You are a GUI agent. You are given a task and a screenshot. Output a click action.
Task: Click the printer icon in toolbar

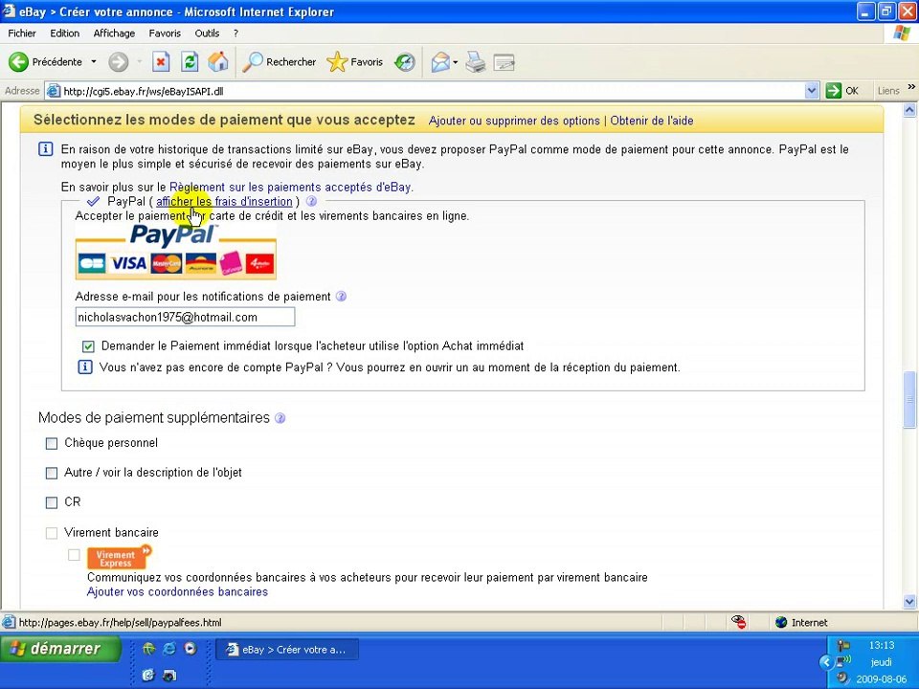476,61
